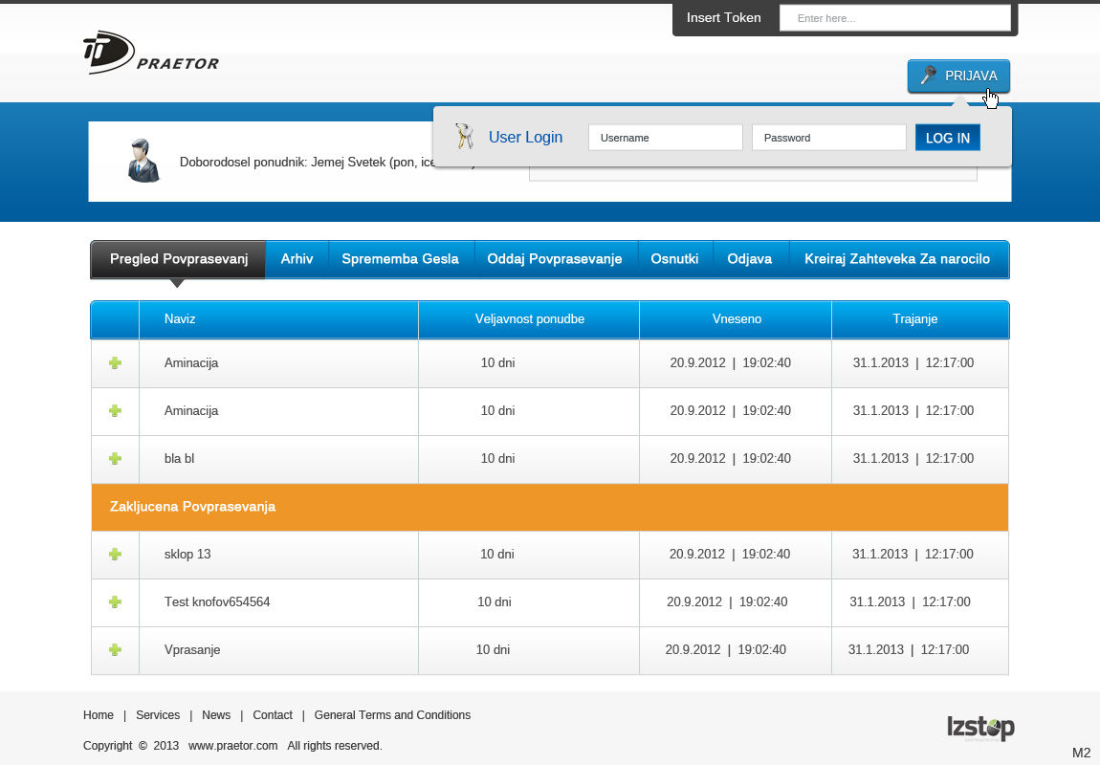
Task: Click the Praetor logo
Action: (150, 54)
